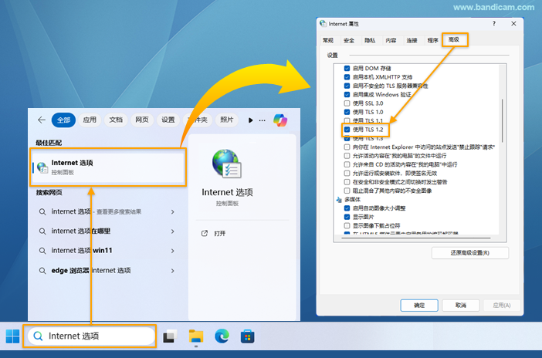Open Microsoft Store from the taskbar

[x=248, y=336]
